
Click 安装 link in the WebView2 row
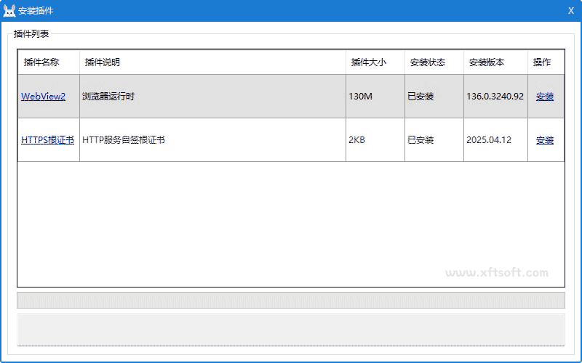pyautogui.click(x=545, y=97)
